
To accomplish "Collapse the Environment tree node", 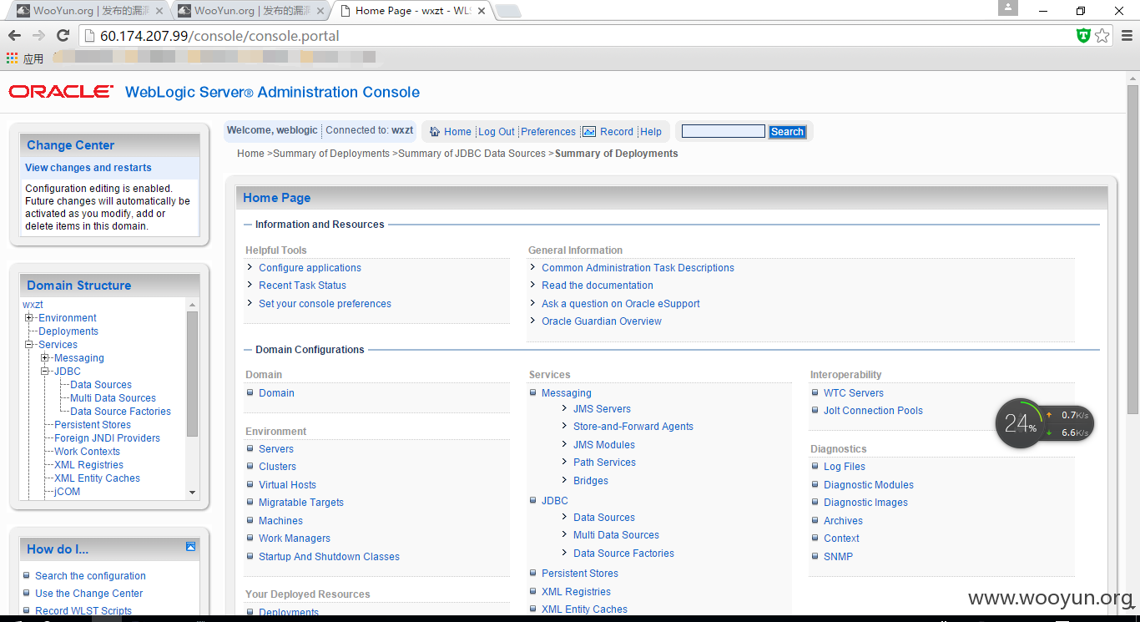I will click(x=29, y=318).
